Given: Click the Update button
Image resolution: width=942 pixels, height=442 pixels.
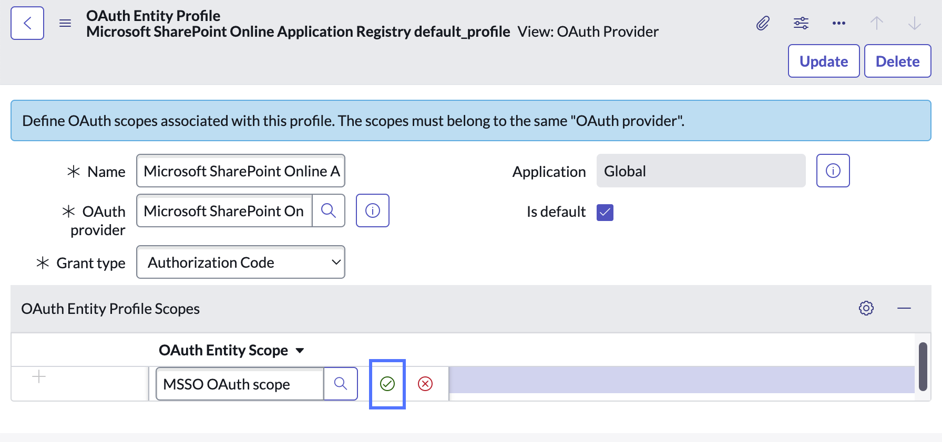Looking at the screenshot, I should [824, 61].
